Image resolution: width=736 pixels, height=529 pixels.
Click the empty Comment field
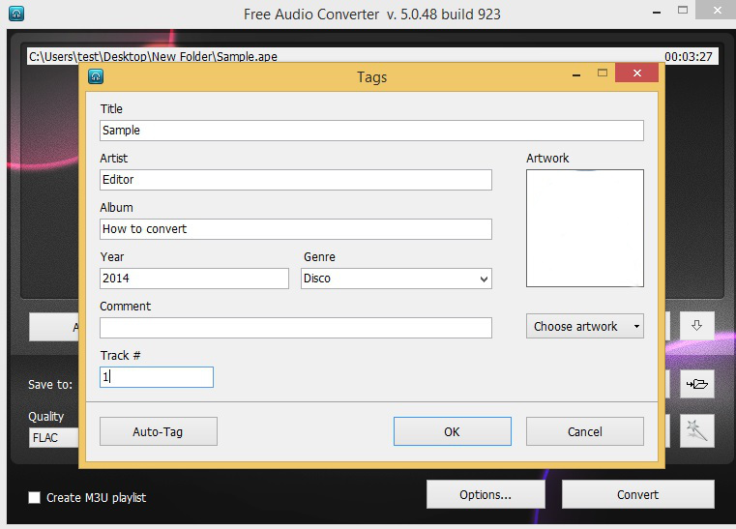[x=296, y=328]
